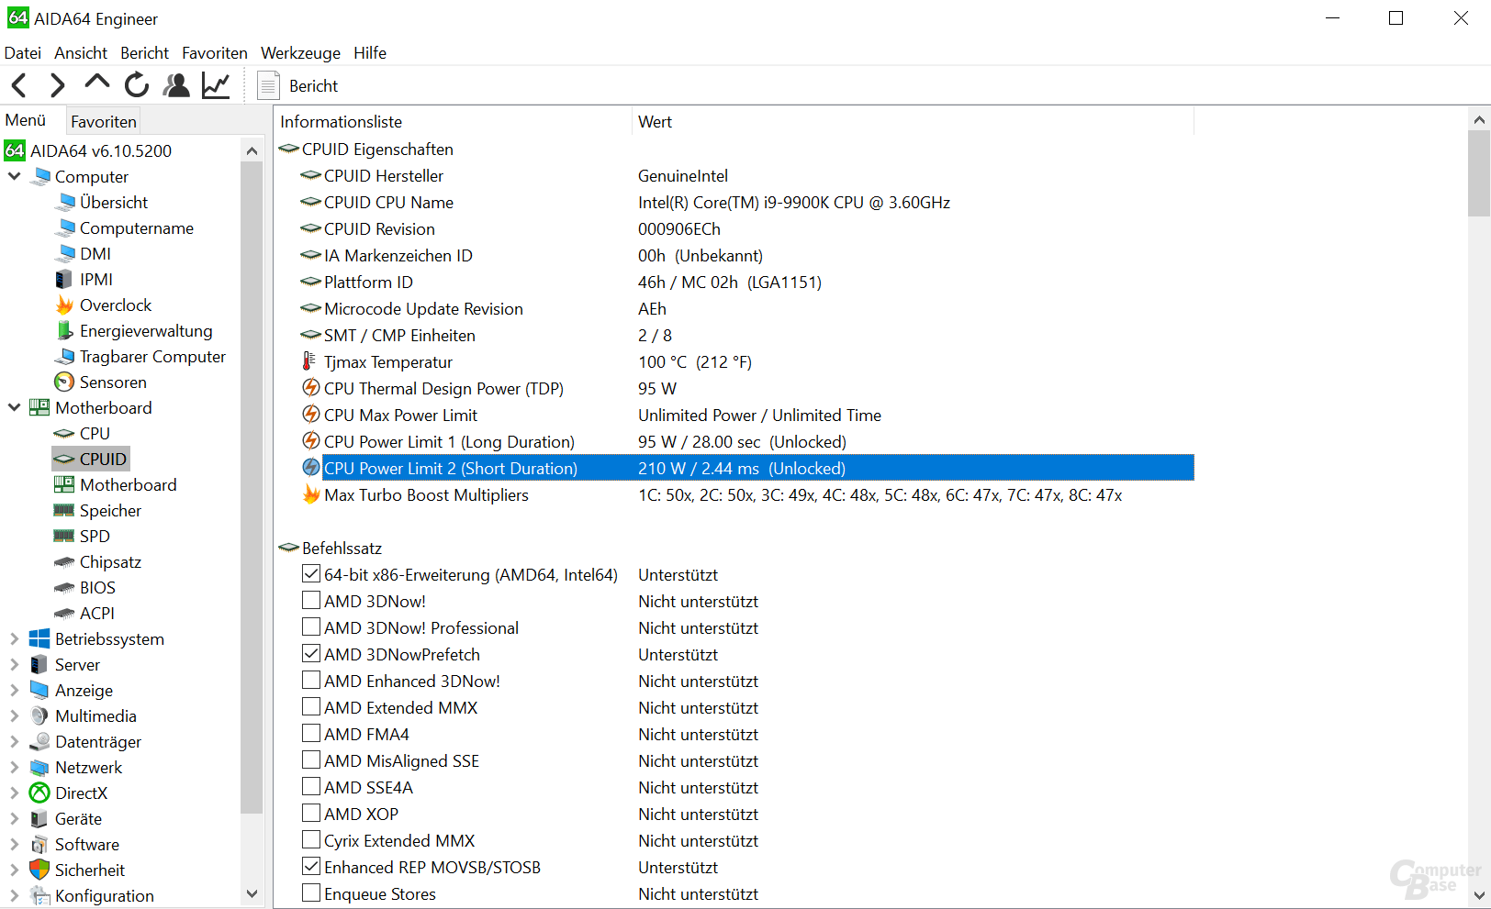The height and width of the screenshot is (909, 1491).
Task: Collapse the Computer tree node
Action: coord(14,176)
